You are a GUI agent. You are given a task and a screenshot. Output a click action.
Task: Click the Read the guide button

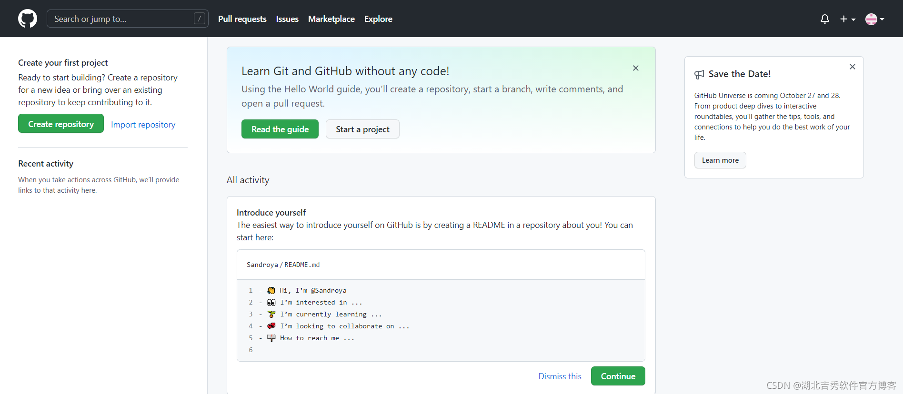pos(280,129)
